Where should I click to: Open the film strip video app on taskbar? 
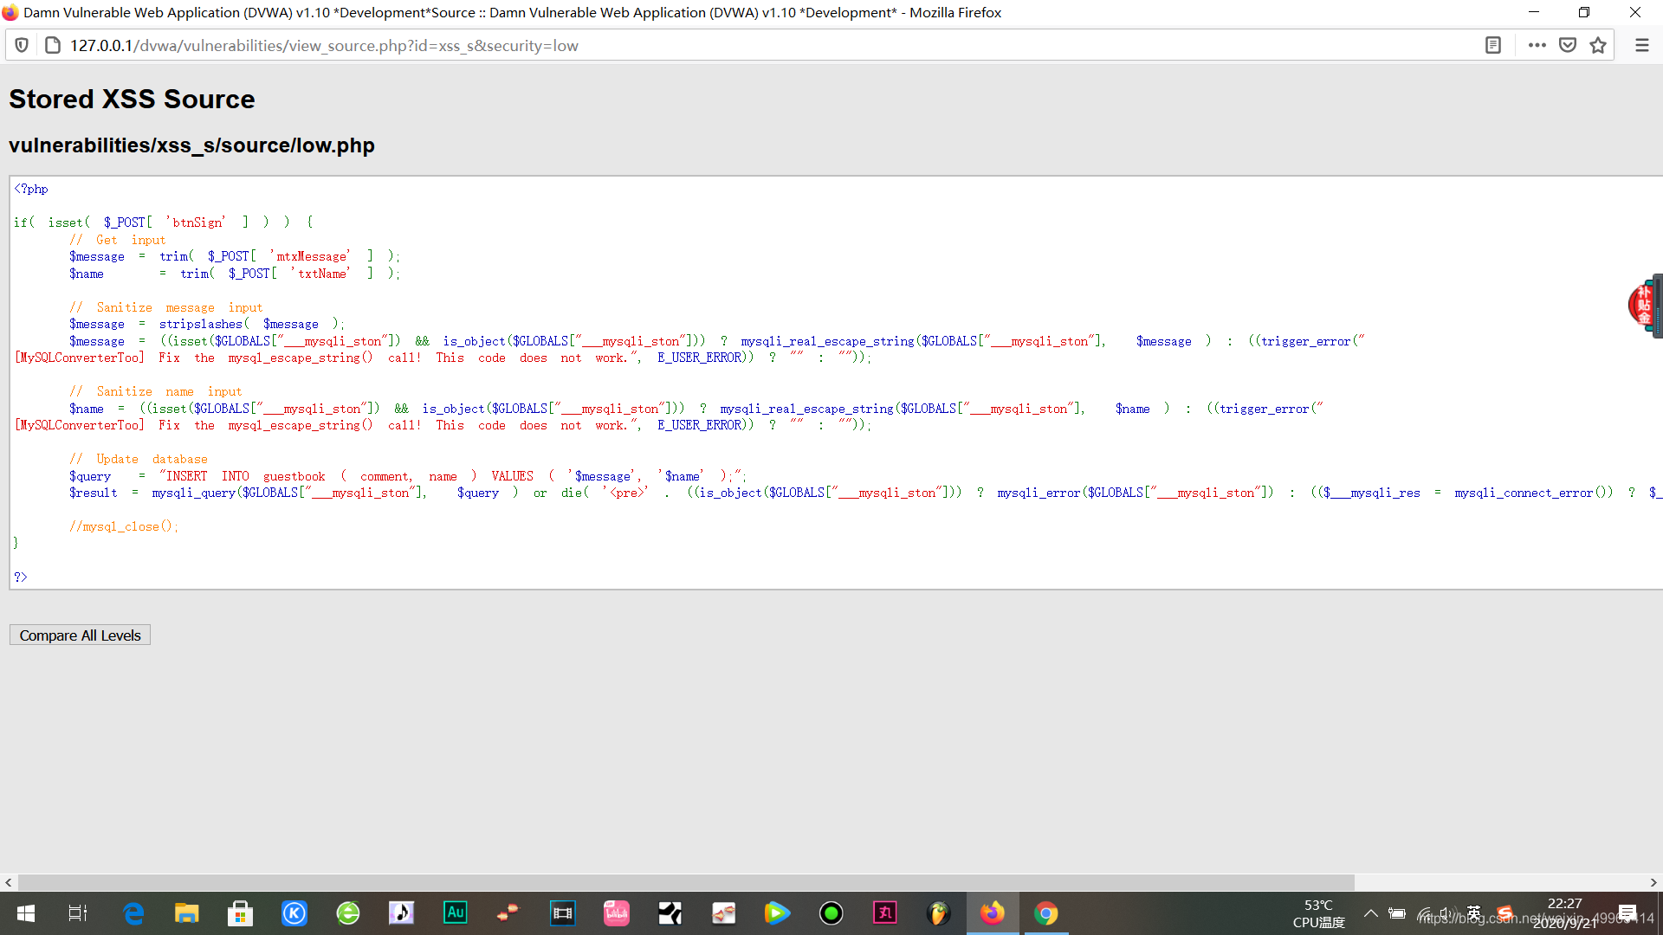pos(563,913)
